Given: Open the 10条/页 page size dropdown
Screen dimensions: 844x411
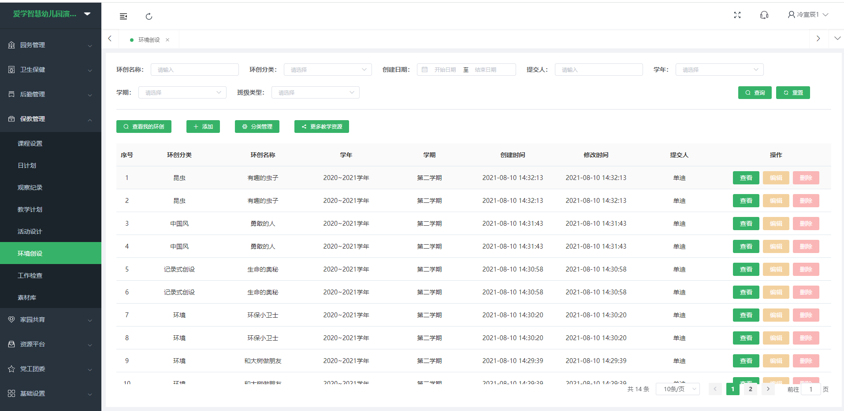Looking at the screenshot, I should coord(678,389).
